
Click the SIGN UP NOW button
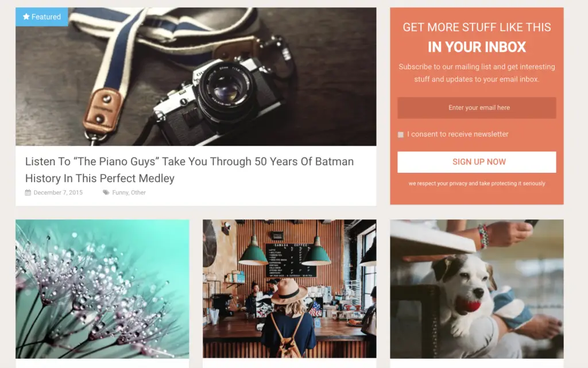pos(477,162)
